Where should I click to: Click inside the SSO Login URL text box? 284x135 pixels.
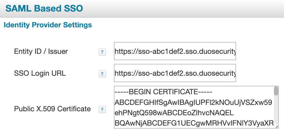tap(175, 73)
